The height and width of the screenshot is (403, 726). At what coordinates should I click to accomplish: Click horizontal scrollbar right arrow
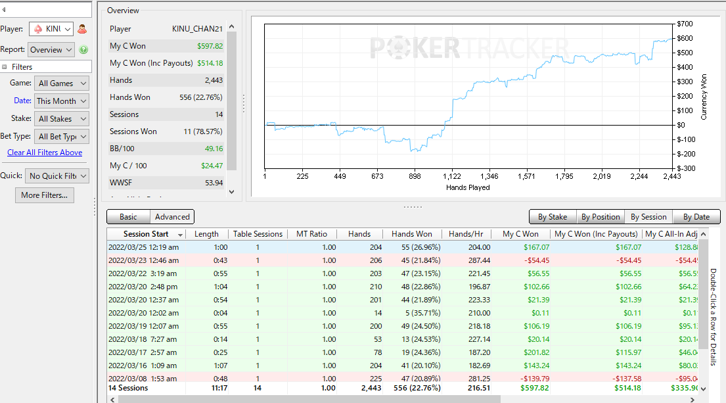(692, 399)
